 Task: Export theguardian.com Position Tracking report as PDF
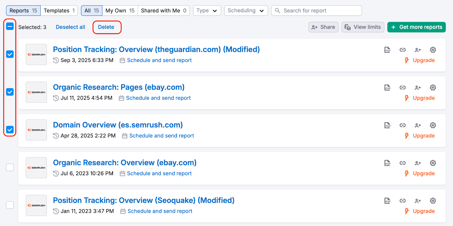[387, 50]
